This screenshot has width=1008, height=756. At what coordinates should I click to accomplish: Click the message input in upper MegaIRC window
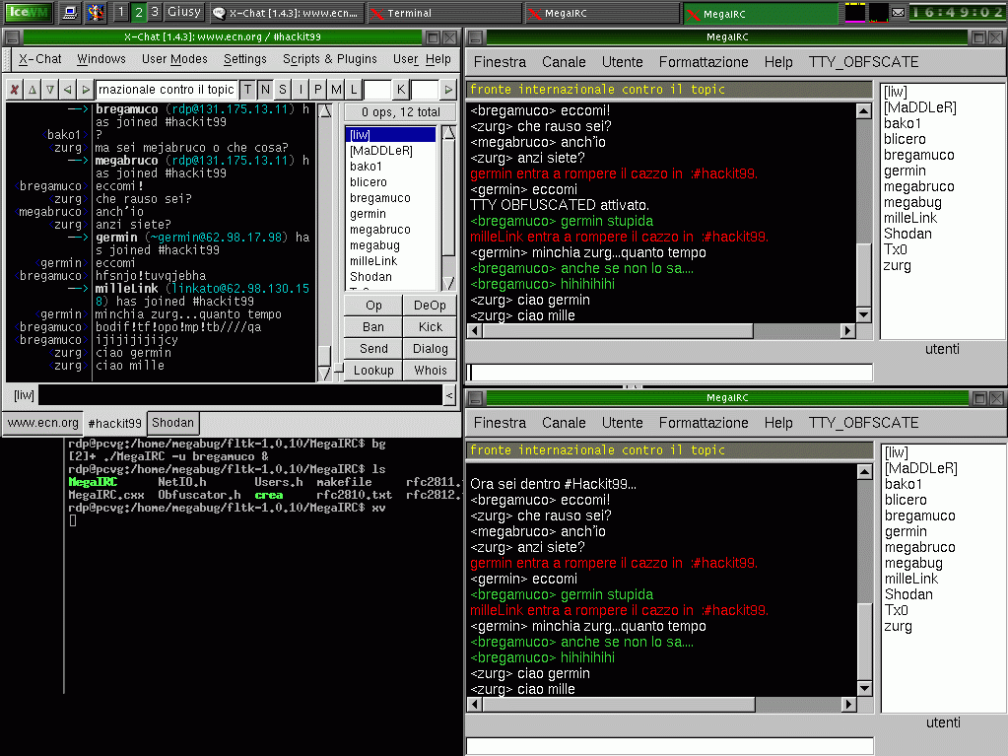click(670, 373)
